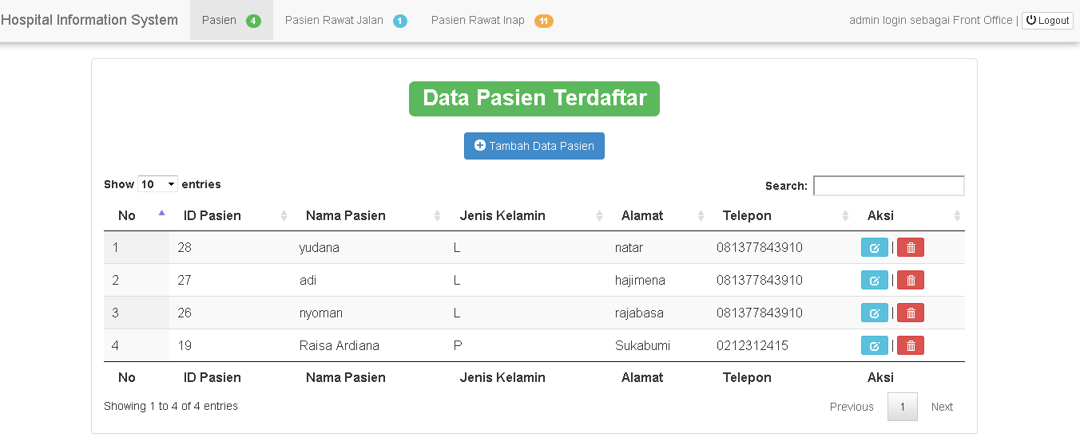Click ID cell '26'
The height and width of the screenshot is (437, 1080).
click(x=185, y=313)
